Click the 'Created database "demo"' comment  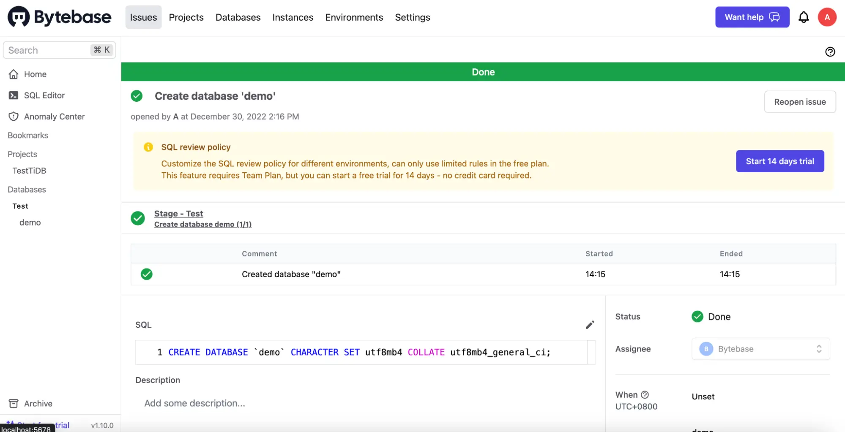point(291,274)
